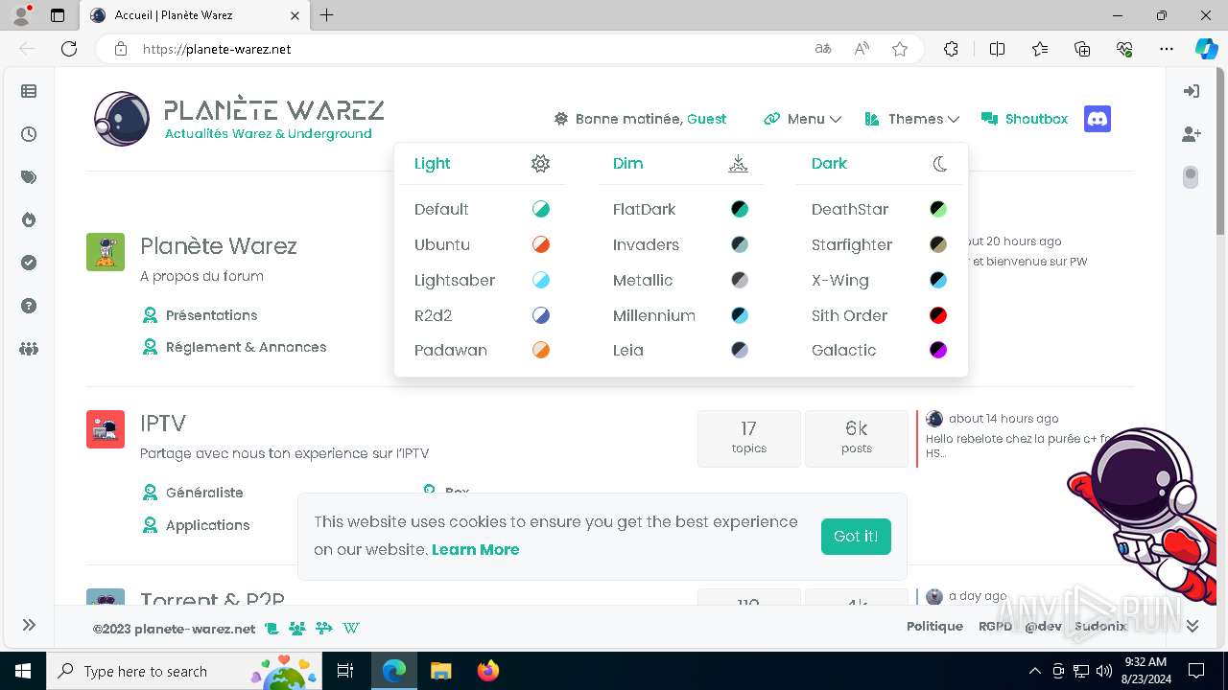
Task: Select the Padawan theme entry
Action: point(482,350)
